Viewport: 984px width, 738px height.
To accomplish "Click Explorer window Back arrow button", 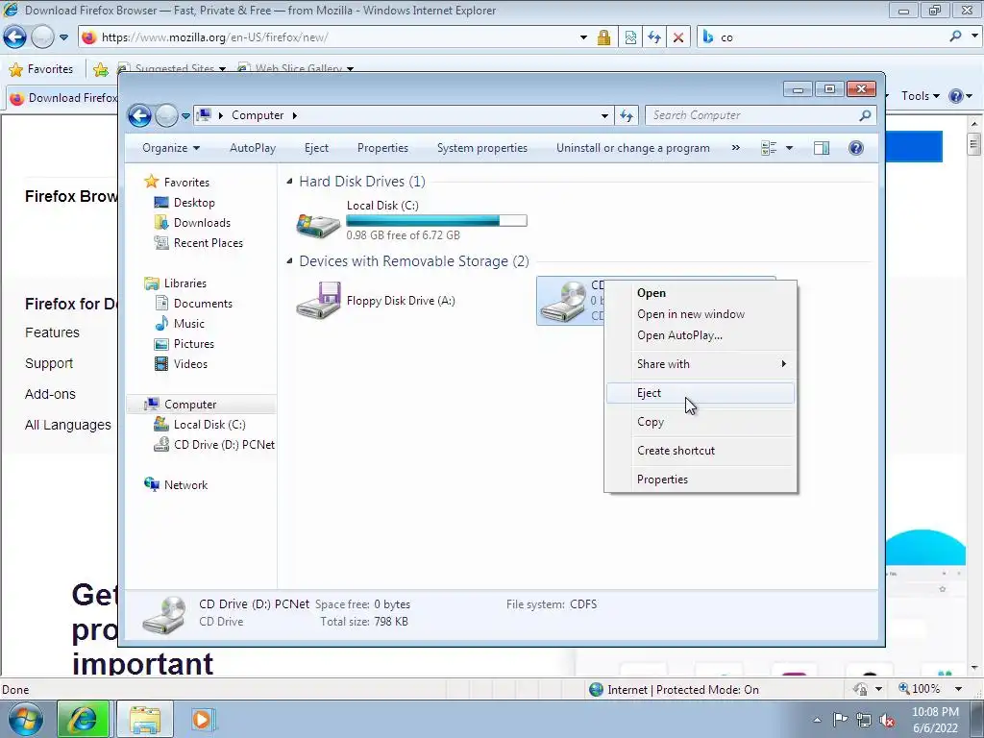I will click(139, 115).
